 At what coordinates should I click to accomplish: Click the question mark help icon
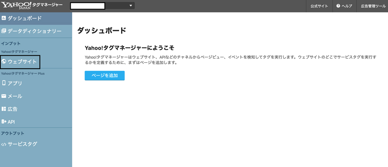[338, 6]
